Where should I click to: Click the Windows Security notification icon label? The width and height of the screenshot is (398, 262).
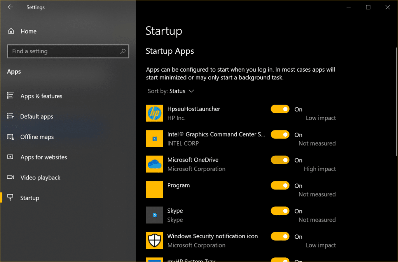click(x=213, y=236)
